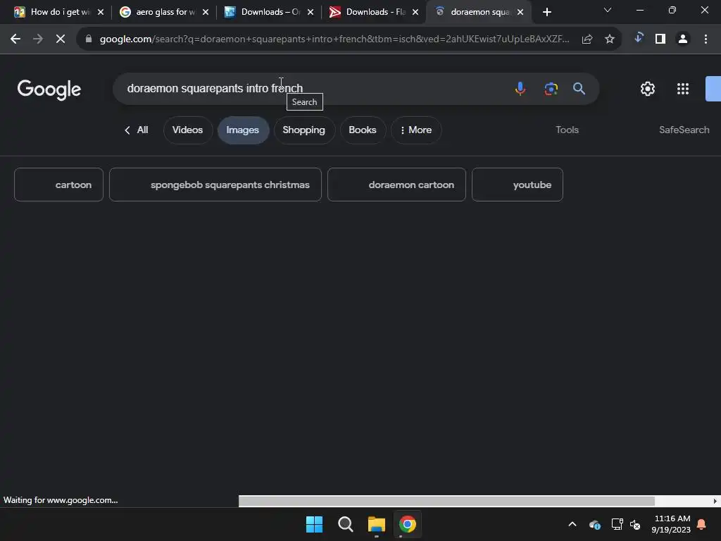The height and width of the screenshot is (541, 721).
Task: Search by voice microphone icon
Action: (x=520, y=88)
